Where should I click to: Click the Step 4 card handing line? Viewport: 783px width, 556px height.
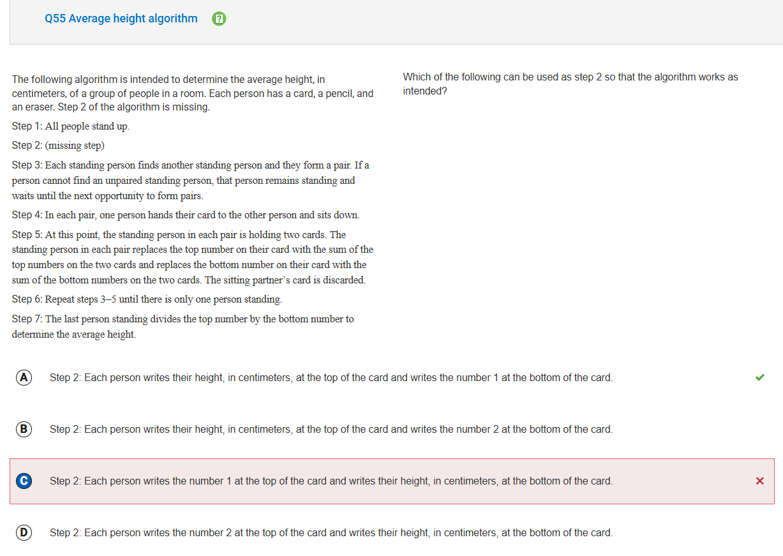click(185, 215)
